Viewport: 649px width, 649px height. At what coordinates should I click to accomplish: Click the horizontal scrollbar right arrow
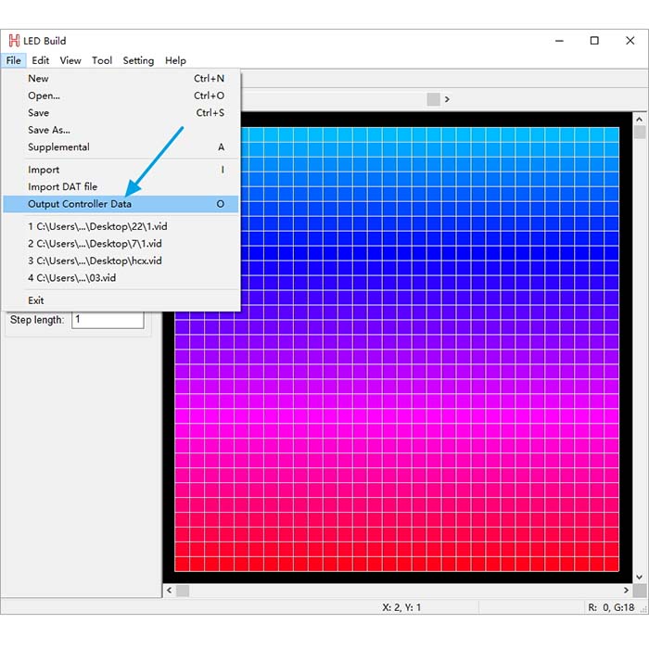pyautogui.click(x=626, y=591)
